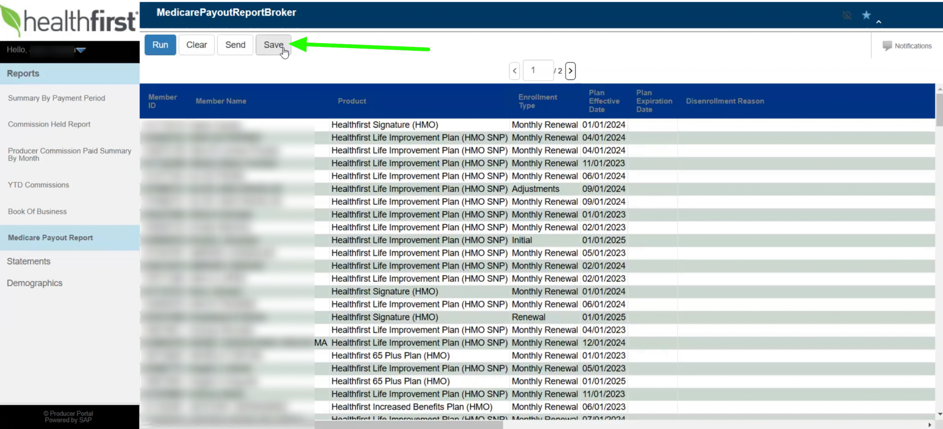Open Commission Held Report
The width and height of the screenshot is (943, 429).
pyautogui.click(x=49, y=124)
